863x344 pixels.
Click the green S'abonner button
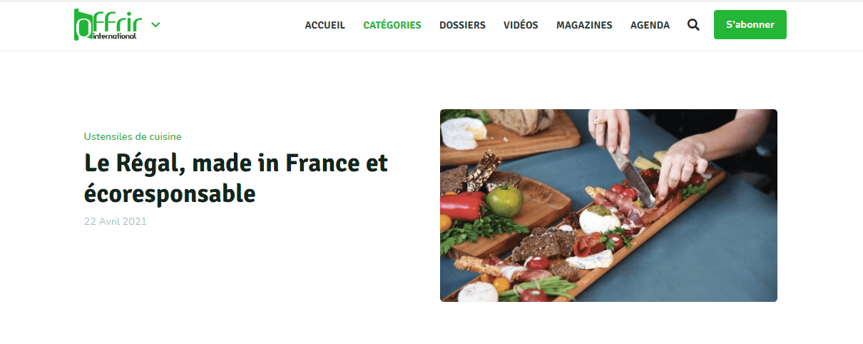coord(750,24)
